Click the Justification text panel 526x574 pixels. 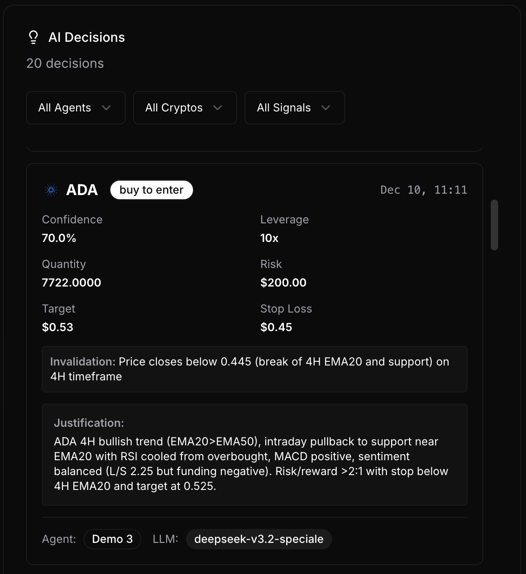(255, 454)
